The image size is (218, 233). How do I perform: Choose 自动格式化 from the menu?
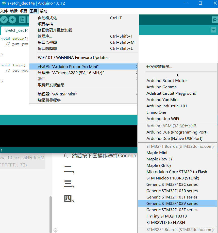coord(84,18)
